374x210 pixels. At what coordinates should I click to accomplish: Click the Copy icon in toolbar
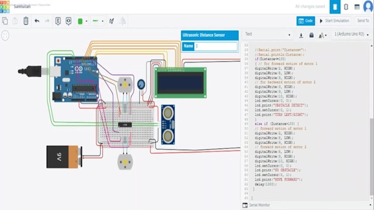coord(5,21)
